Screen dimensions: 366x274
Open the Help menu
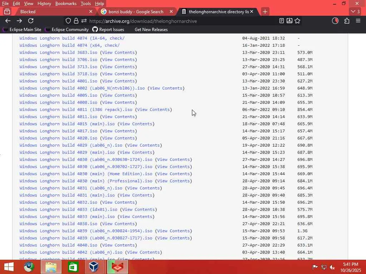(x=99, y=4)
